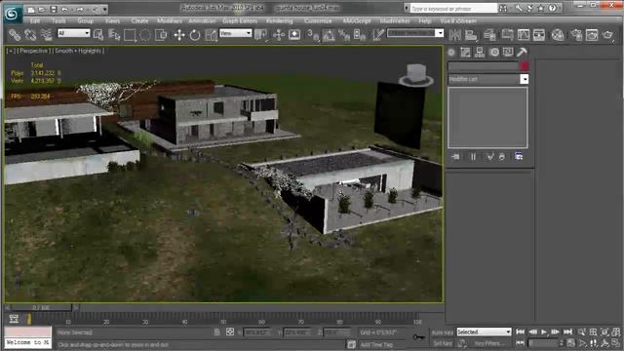Open the Rendering menu
Image resolution: width=624 pixels, height=351 pixels.
tap(280, 20)
